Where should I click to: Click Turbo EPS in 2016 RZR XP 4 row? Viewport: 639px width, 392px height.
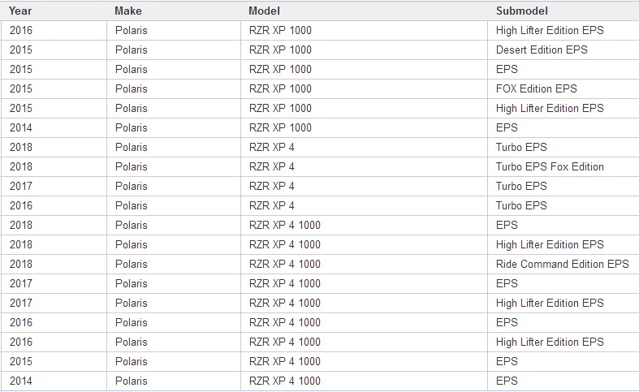(521, 206)
